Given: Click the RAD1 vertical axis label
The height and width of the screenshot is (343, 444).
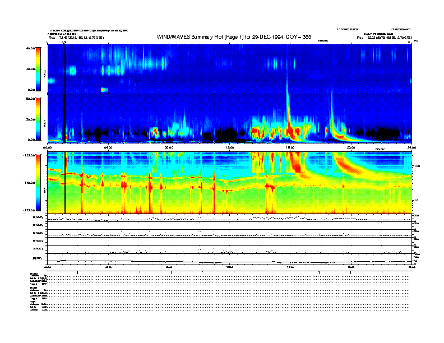Looking at the screenshot, I should point(45,123).
